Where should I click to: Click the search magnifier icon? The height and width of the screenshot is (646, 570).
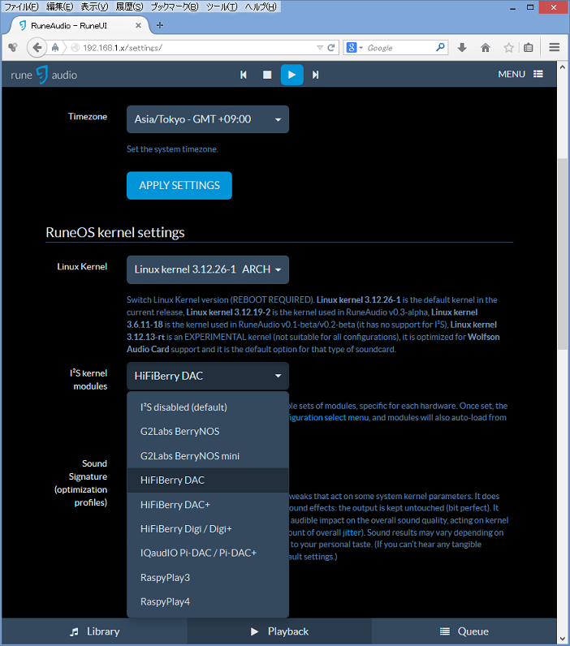point(440,47)
